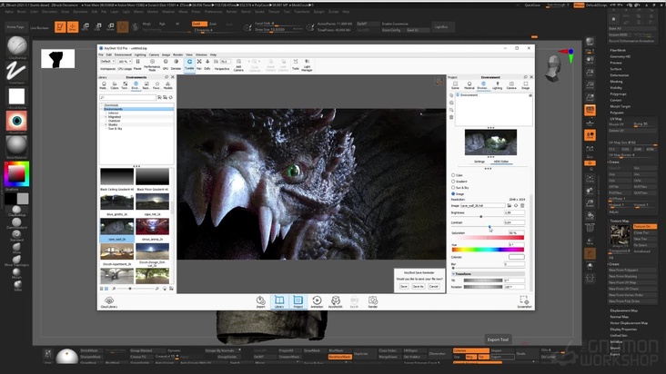
Task: Open KeyShot Environment menu
Action: 123,54
